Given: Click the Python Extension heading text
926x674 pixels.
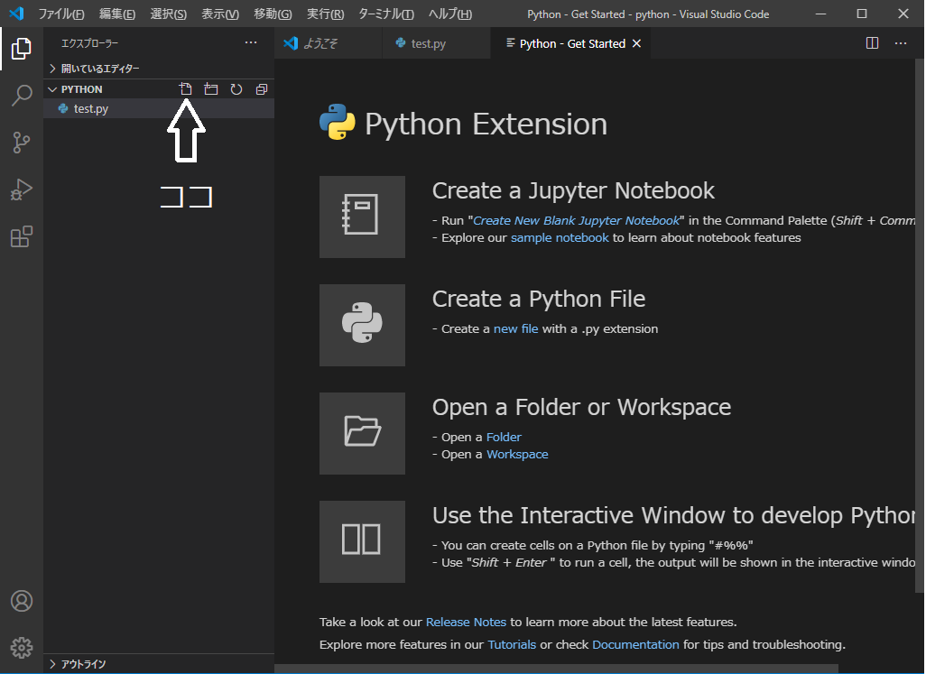Looking at the screenshot, I should click(486, 124).
